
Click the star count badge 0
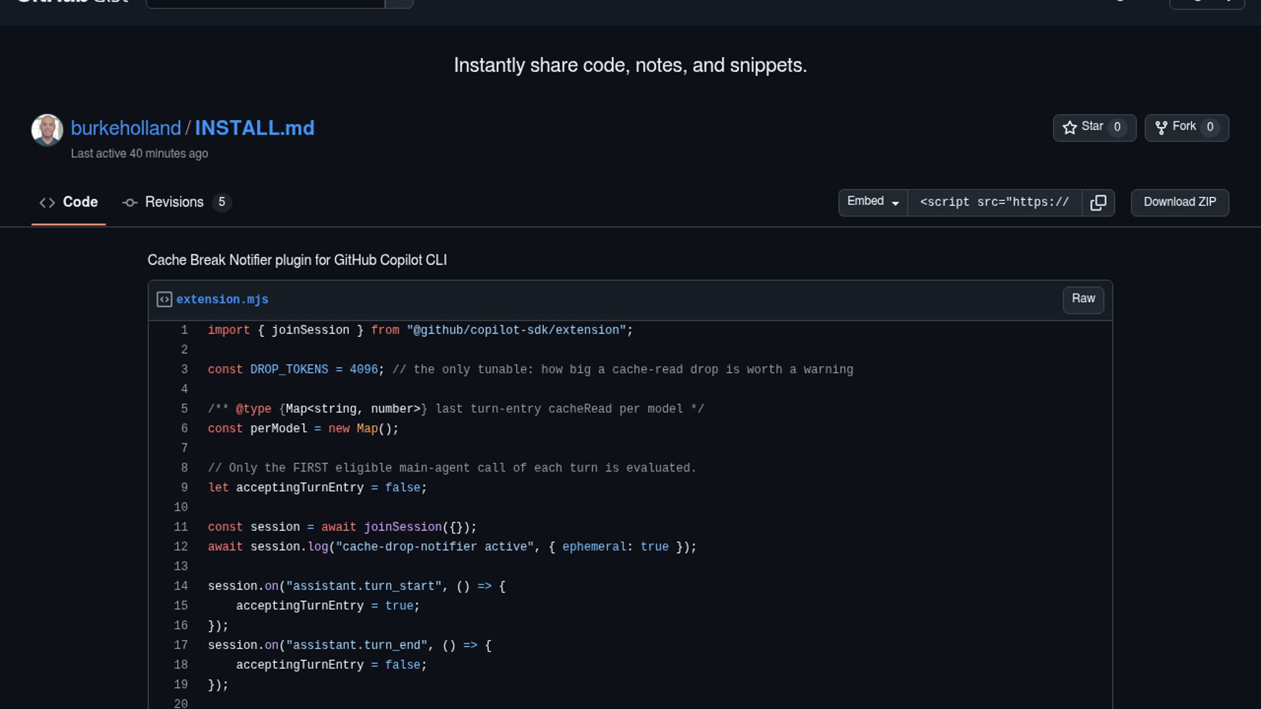tap(1117, 127)
